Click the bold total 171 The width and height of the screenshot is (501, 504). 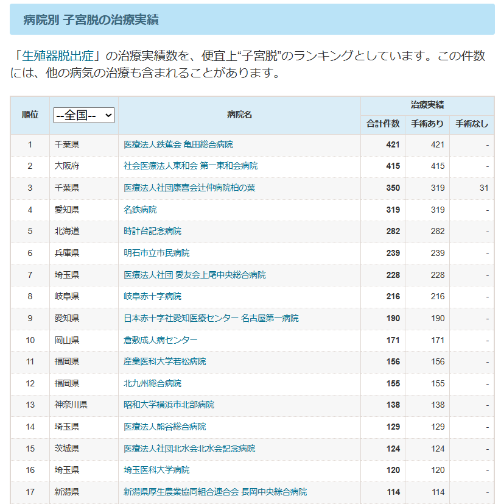click(393, 340)
